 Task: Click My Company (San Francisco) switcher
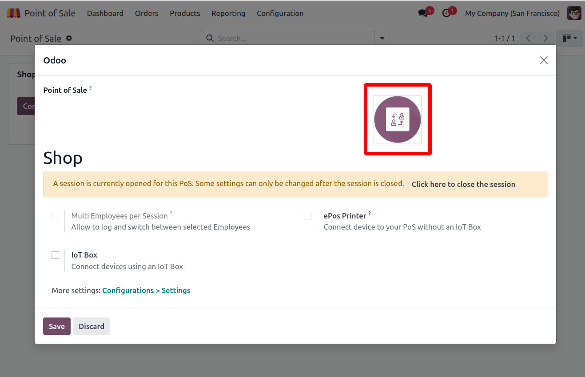tap(512, 13)
